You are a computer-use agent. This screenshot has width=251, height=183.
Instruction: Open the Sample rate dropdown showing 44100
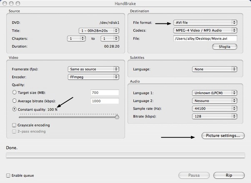click(214, 109)
